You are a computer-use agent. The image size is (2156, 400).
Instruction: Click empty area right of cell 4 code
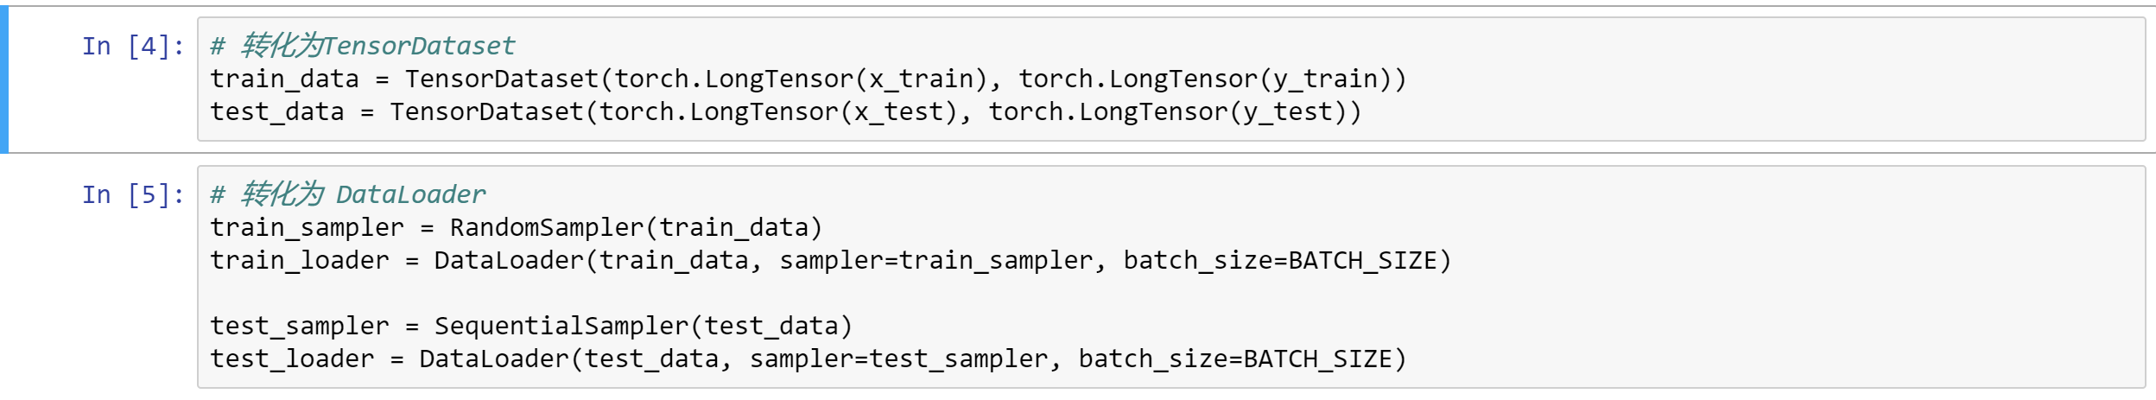pyautogui.click(x=1771, y=95)
